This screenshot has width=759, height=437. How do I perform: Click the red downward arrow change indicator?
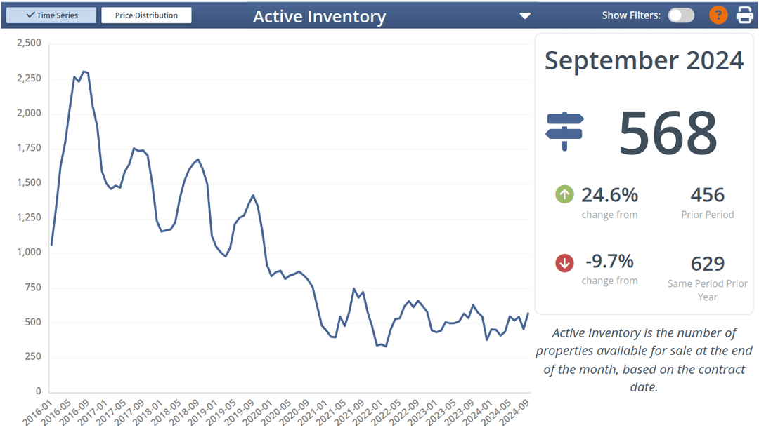[564, 263]
